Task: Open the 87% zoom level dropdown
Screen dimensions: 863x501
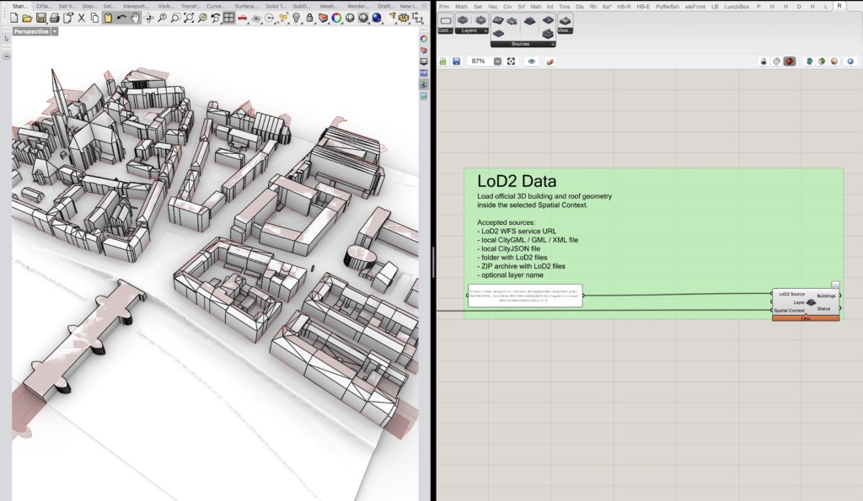Action: (497, 61)
